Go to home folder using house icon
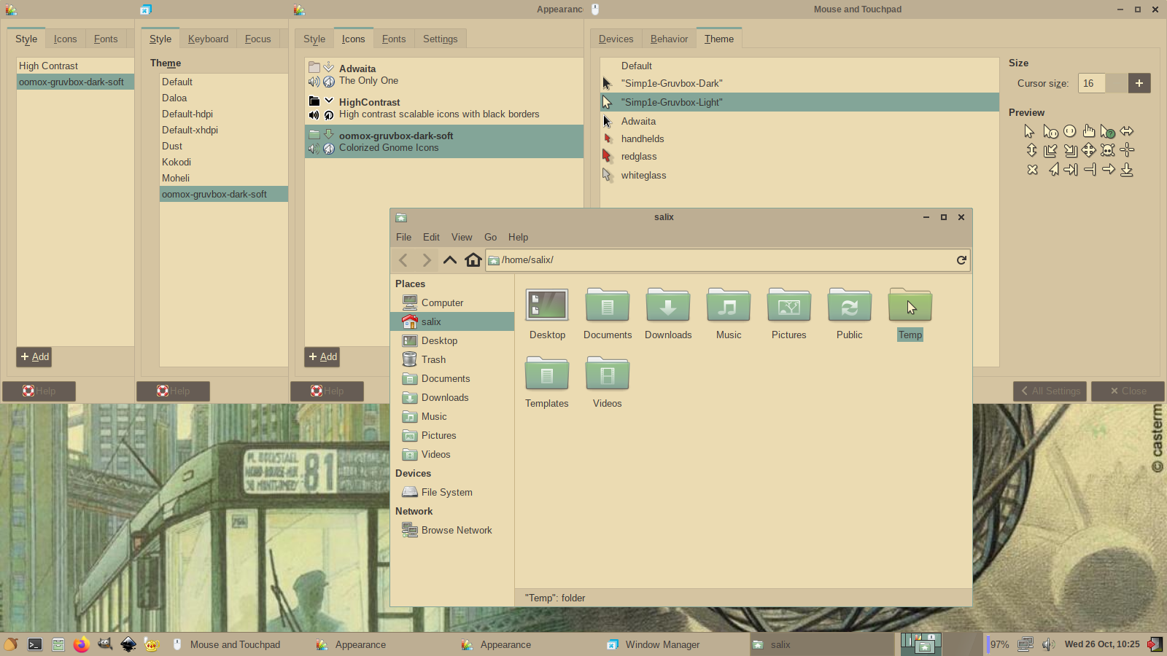Viewport: 1167px width, 656px height. click(473, 260)
